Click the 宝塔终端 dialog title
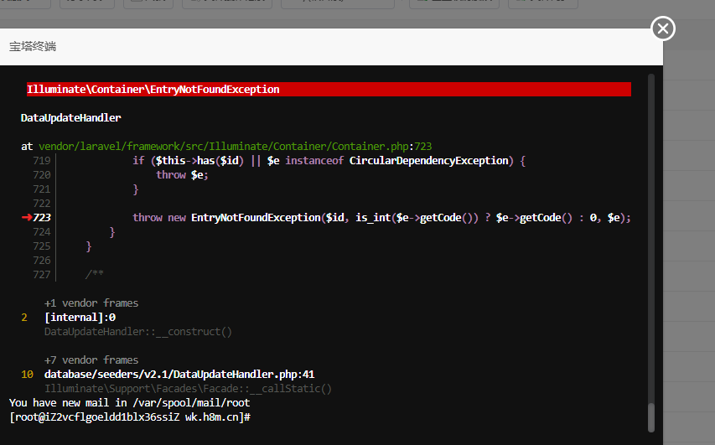This screenshot has width=715, height=445. (33, 47)
